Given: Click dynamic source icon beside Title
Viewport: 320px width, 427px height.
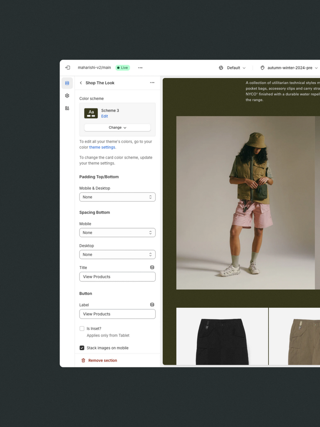Looking at the screenshot, I should click(x=152, y=267).
